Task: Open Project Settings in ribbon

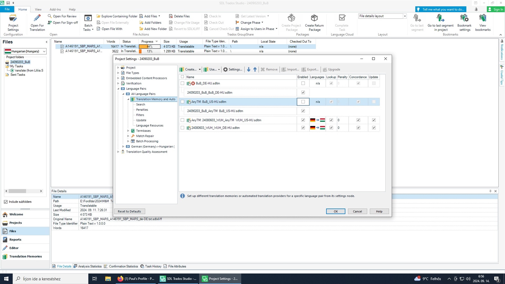Action: click(x=13, y=23)
